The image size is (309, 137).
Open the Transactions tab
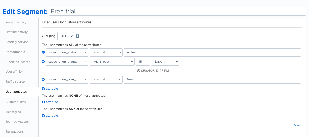click(14, 131)
